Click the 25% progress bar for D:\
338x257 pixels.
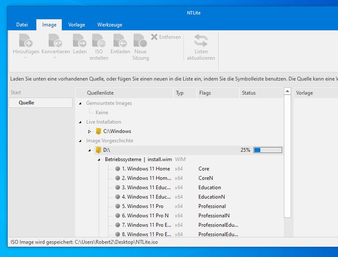tap(268, 150)
